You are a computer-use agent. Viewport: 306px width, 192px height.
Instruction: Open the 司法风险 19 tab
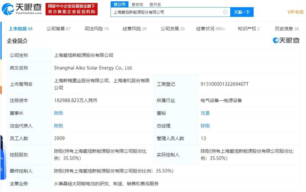[x=96, y=29]
